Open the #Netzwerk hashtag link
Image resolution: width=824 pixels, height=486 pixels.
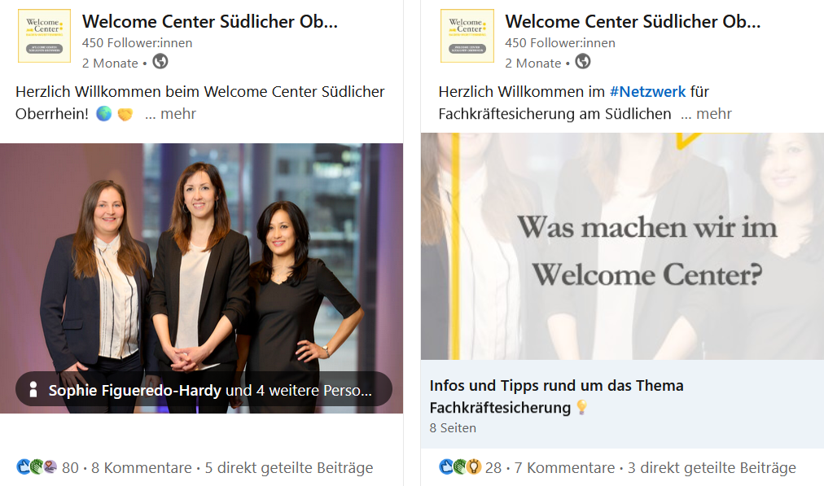pos(647,91)
